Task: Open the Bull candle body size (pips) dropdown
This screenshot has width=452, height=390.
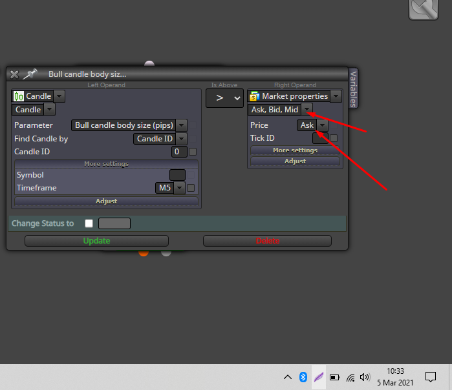Action: point(181,125)
